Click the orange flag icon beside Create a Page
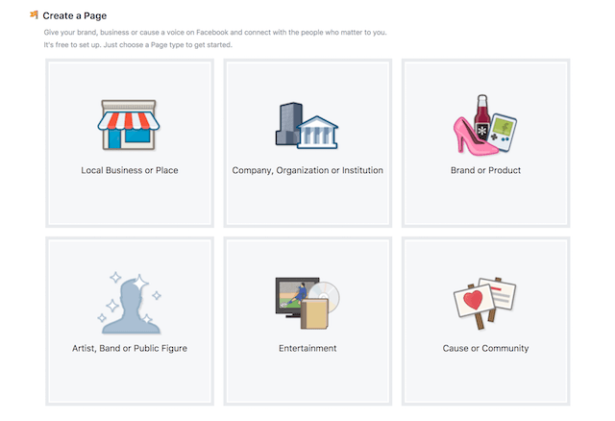This screenshot has height=421, width=615. point(34,15)
